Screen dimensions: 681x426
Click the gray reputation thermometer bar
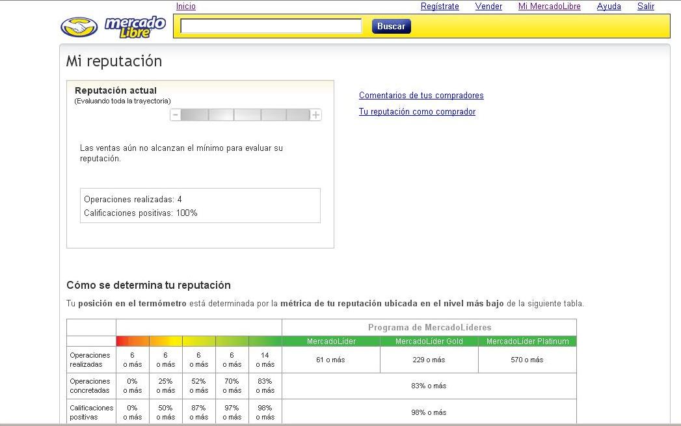click(245, 114)
